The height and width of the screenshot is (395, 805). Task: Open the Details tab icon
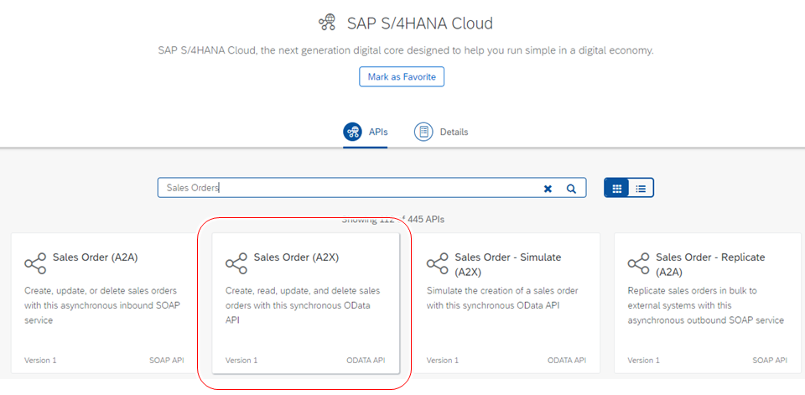(423, 132)
